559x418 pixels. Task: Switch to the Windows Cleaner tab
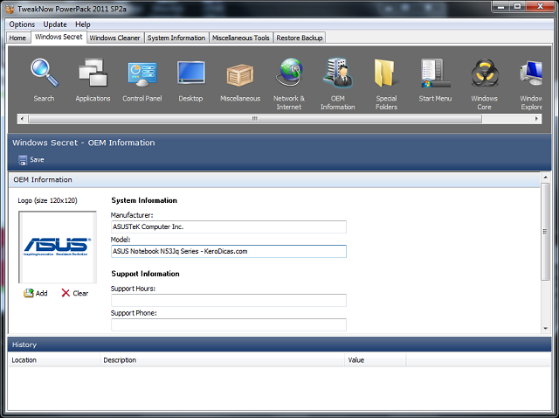[x=114, y=38]
